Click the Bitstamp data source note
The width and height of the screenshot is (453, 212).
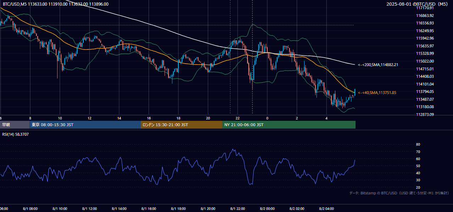(x=399, y=193)
